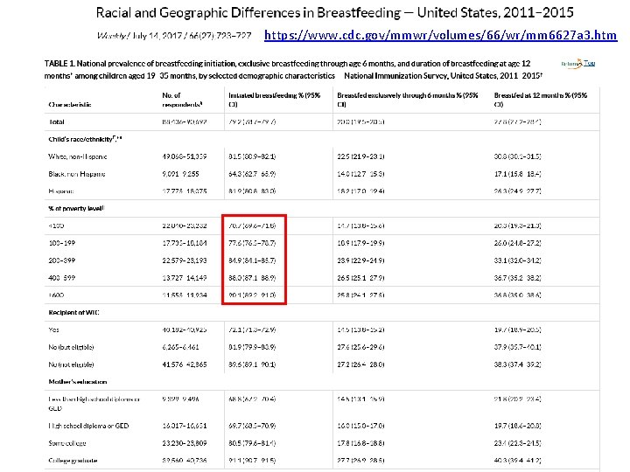Click the 'Total' row label

tap(57, 121)
